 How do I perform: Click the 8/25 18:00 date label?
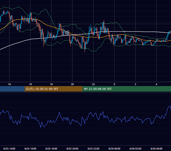pos(51,148)
